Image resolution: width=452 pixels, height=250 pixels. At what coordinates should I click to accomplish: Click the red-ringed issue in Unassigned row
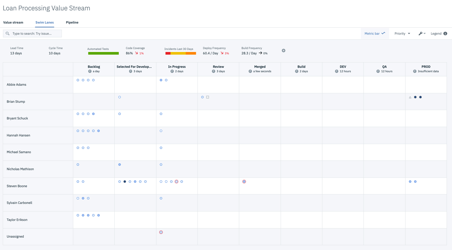pyautogui.click(x=161, y=232)
